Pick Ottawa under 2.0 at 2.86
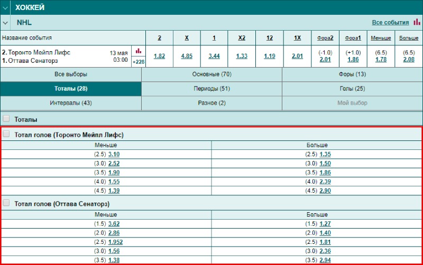 (x=114, y=233)
